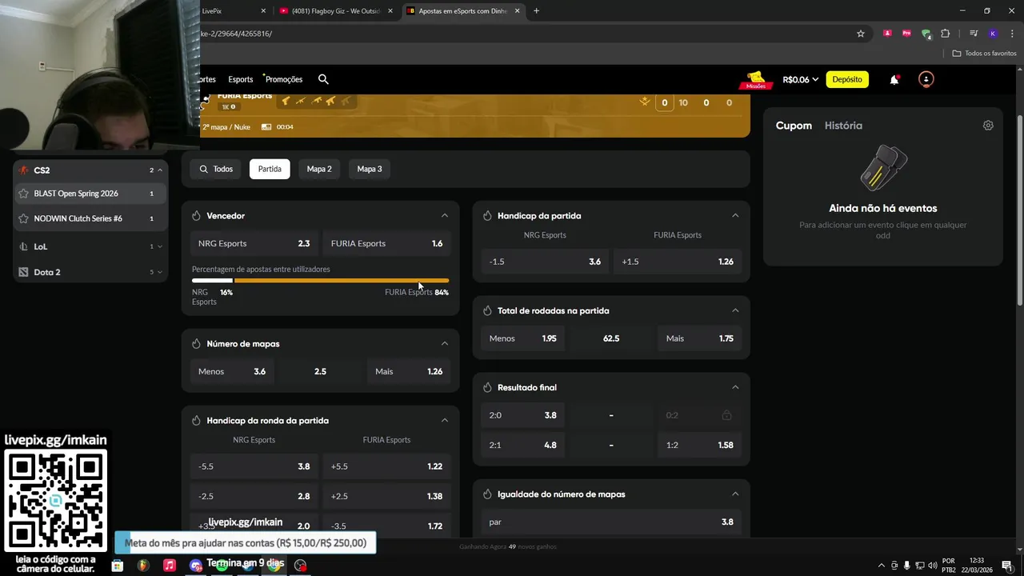Collapse the Número de mapas market

[445, 343]
